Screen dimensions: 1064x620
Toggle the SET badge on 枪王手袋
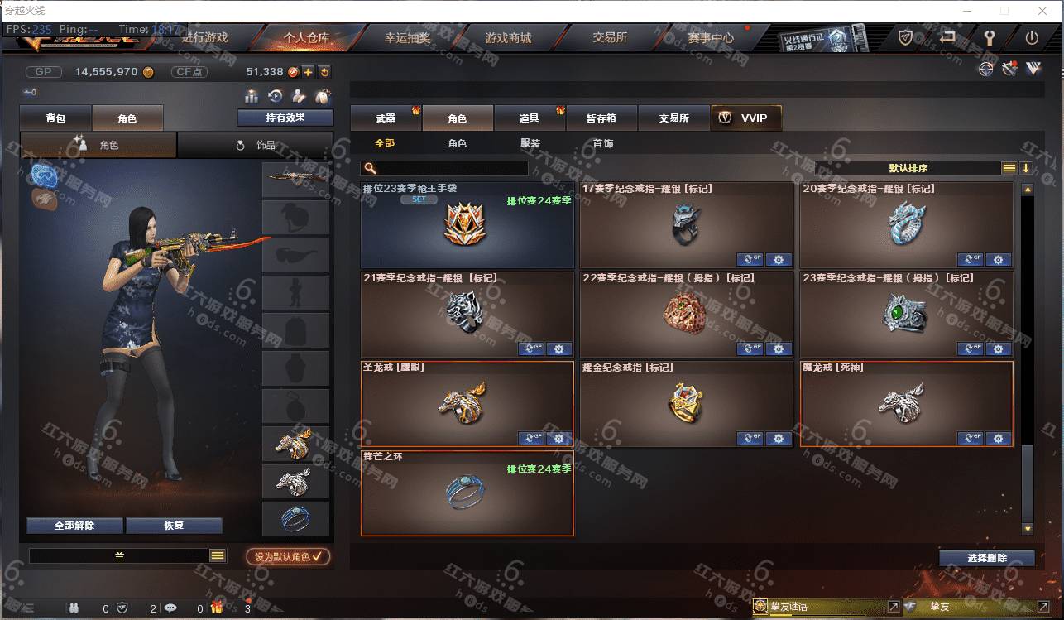(x=419, y=199)
